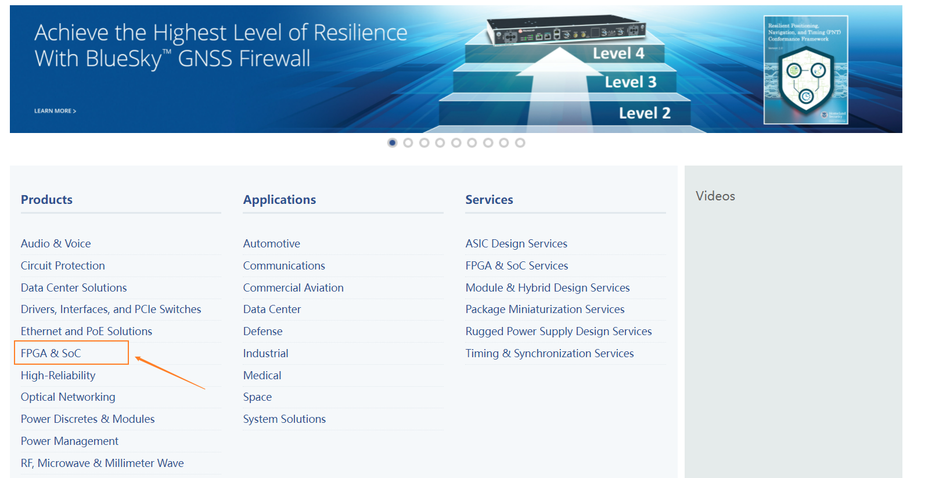Screen dimensions: 939x478
Task: Select the fourth carousel dot
Action: point(440,143)
